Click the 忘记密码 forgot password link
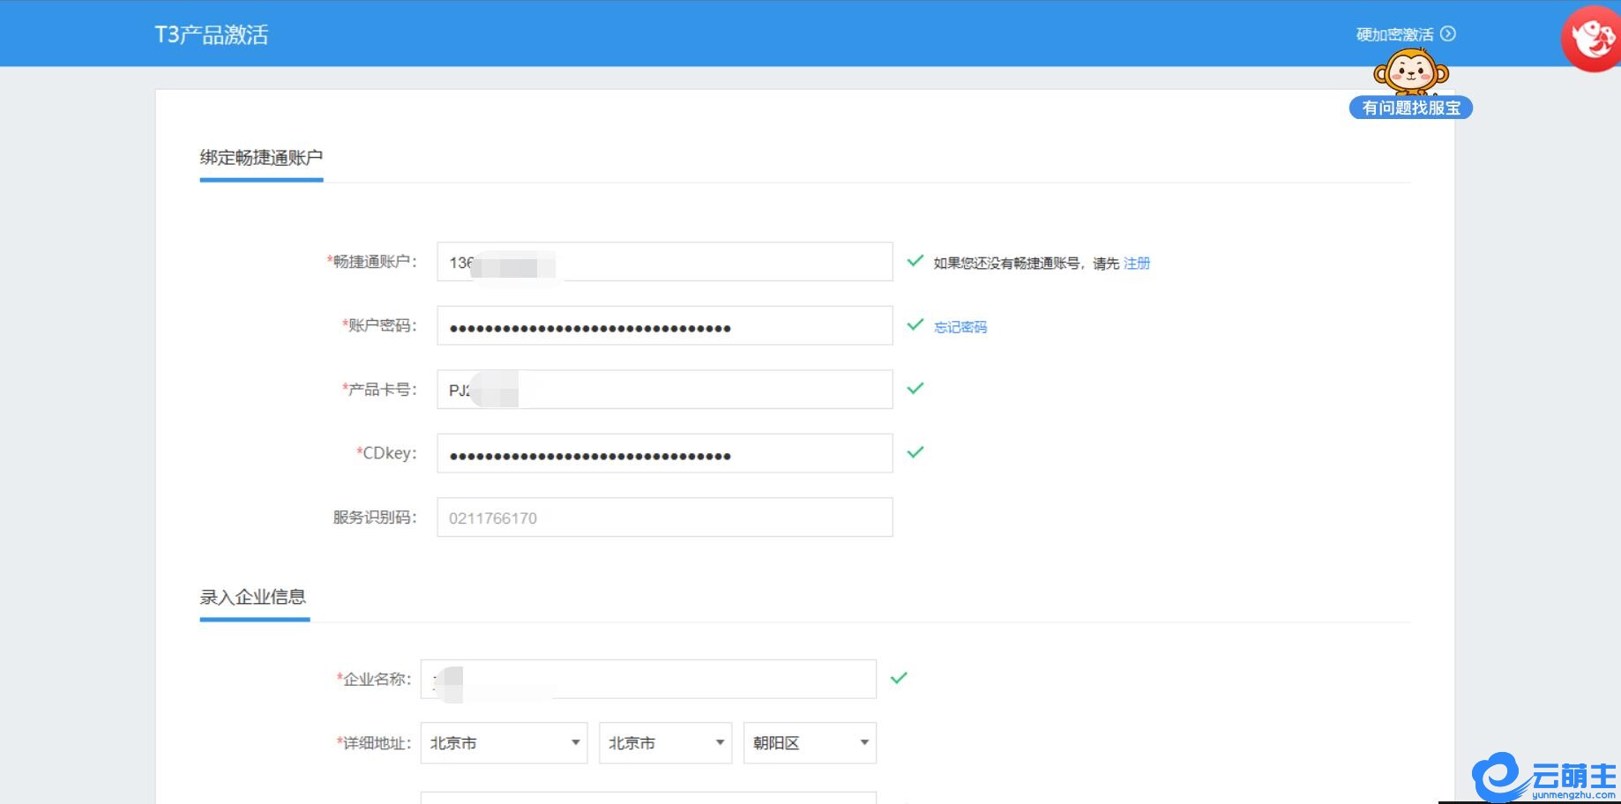 coord(960,327)
